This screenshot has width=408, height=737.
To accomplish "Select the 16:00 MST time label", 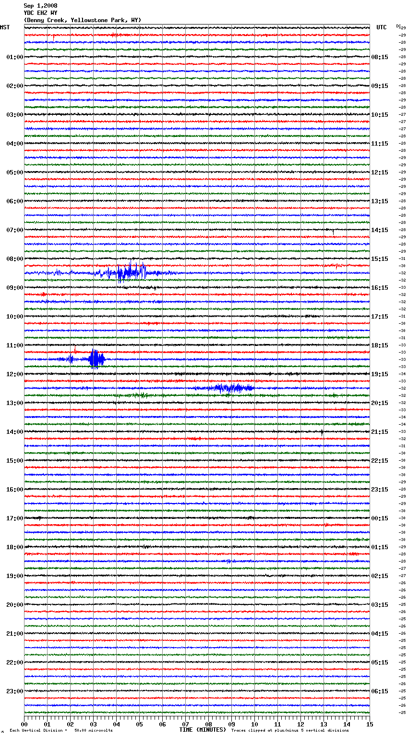I will click(x=15, y=490).
